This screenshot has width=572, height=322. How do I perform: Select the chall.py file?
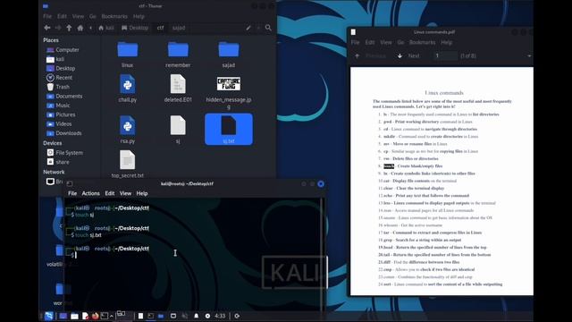127,89
